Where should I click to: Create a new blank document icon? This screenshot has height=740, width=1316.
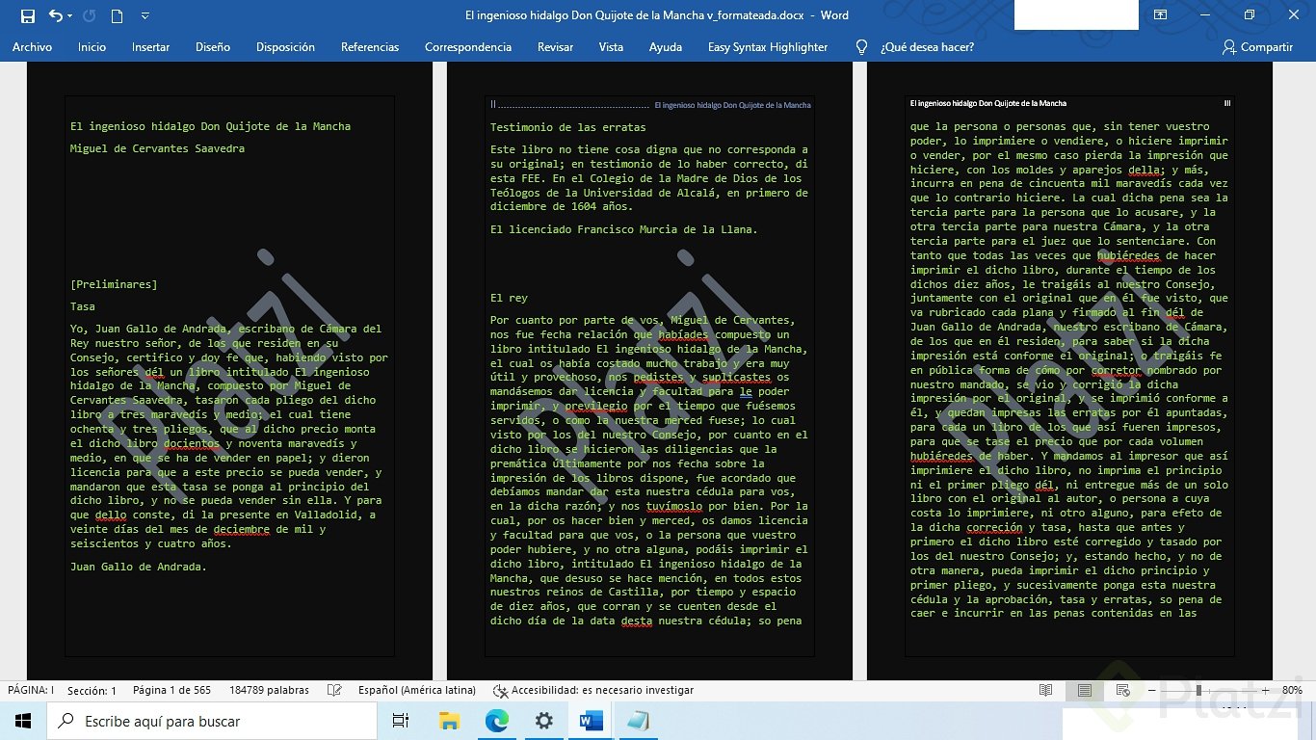[x=117, y=15]
